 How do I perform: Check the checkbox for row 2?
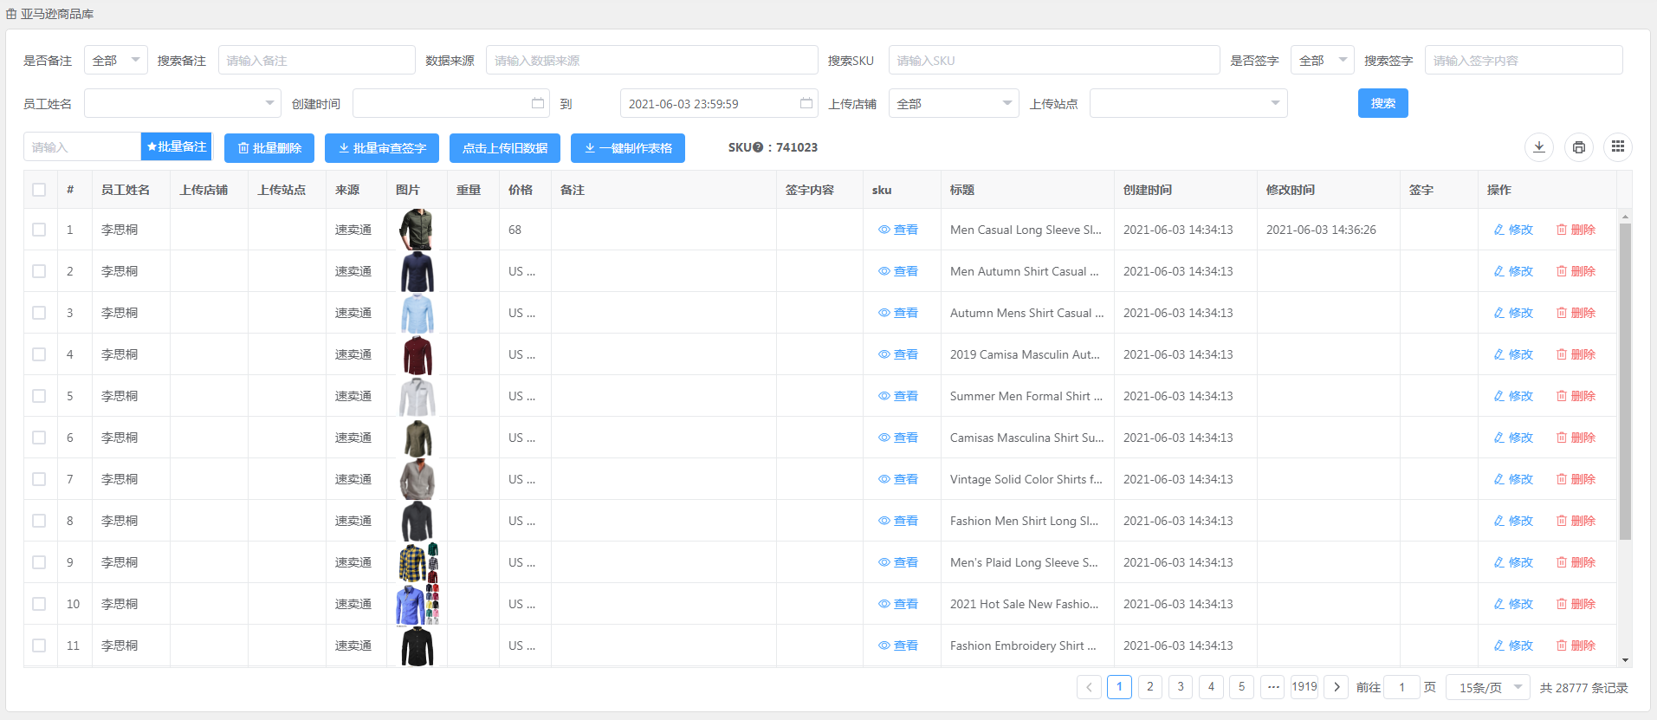[39, 271]
